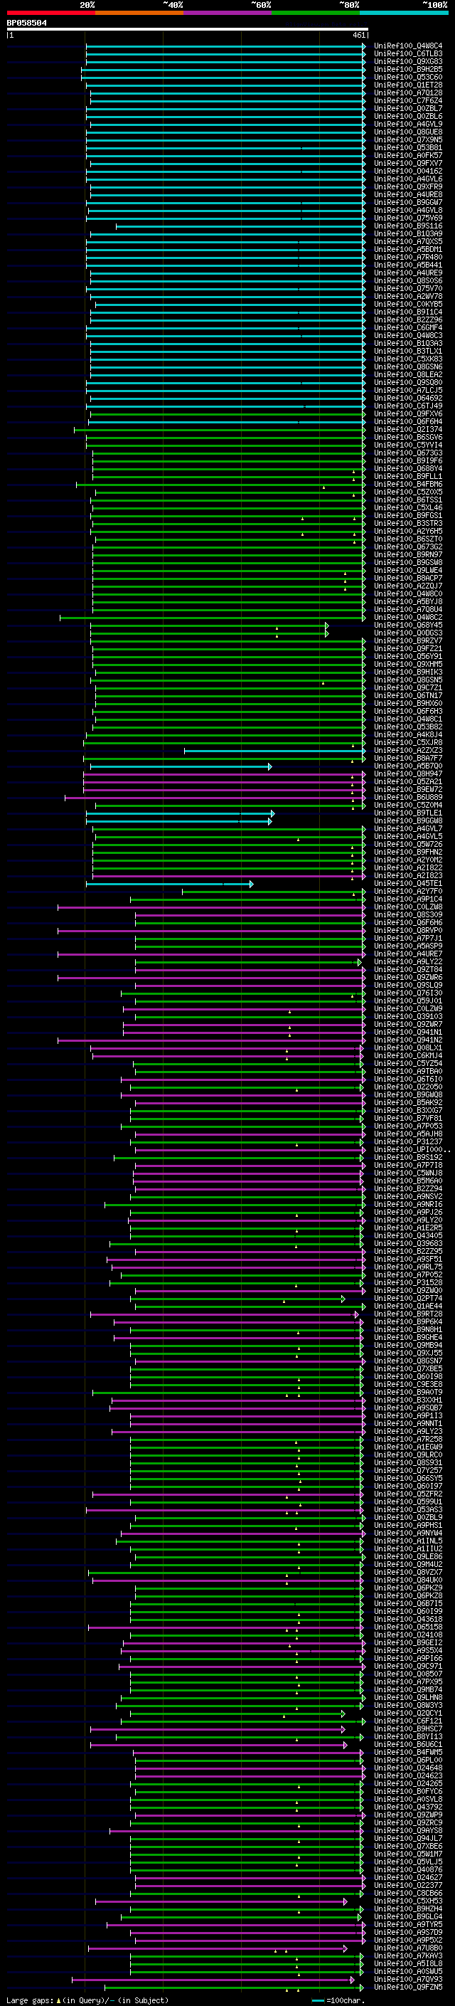
Task: Select the UniRef100_Q7X9N5 hit
Action: point(407,140)
